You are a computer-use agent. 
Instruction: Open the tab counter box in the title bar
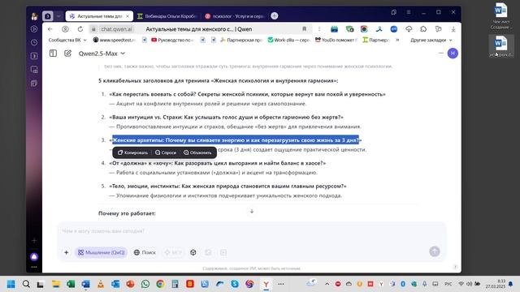coord(47,16)
